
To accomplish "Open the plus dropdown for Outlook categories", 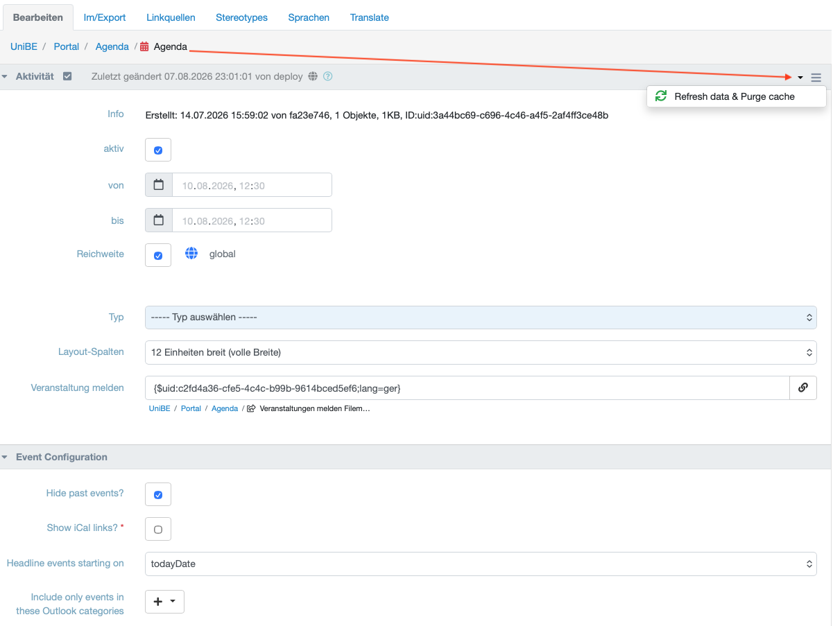I will pyautogui.click(x=164, y=602).
